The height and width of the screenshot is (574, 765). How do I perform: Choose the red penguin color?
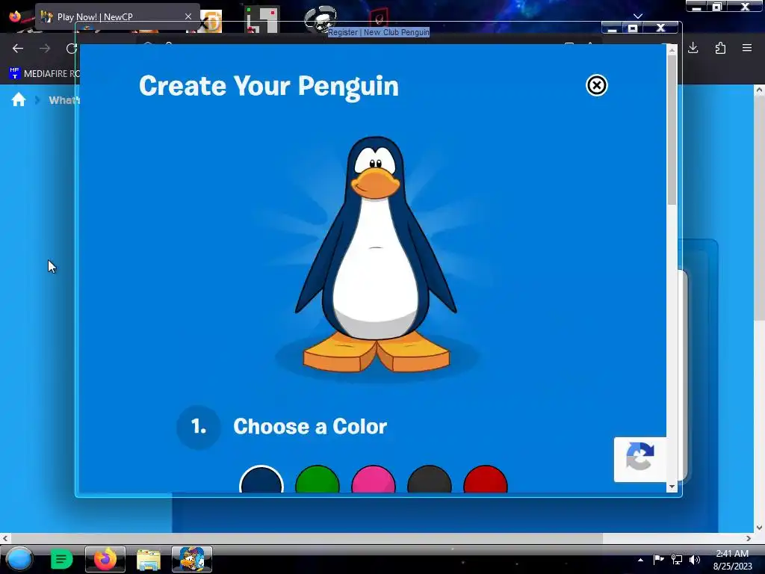(x=486, y=480)
